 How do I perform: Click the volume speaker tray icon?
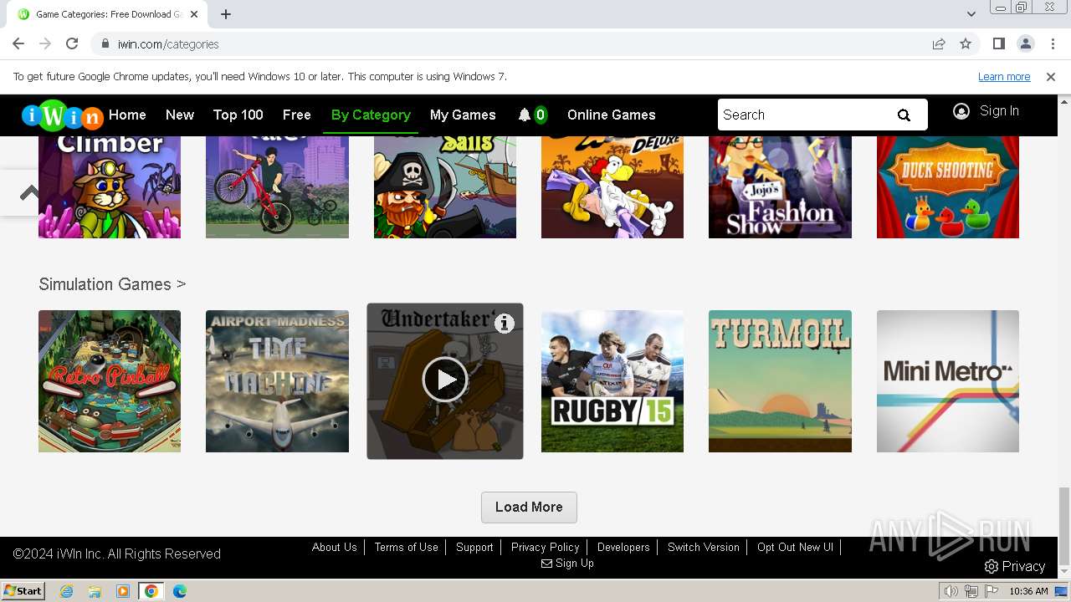tap(951, 591)
